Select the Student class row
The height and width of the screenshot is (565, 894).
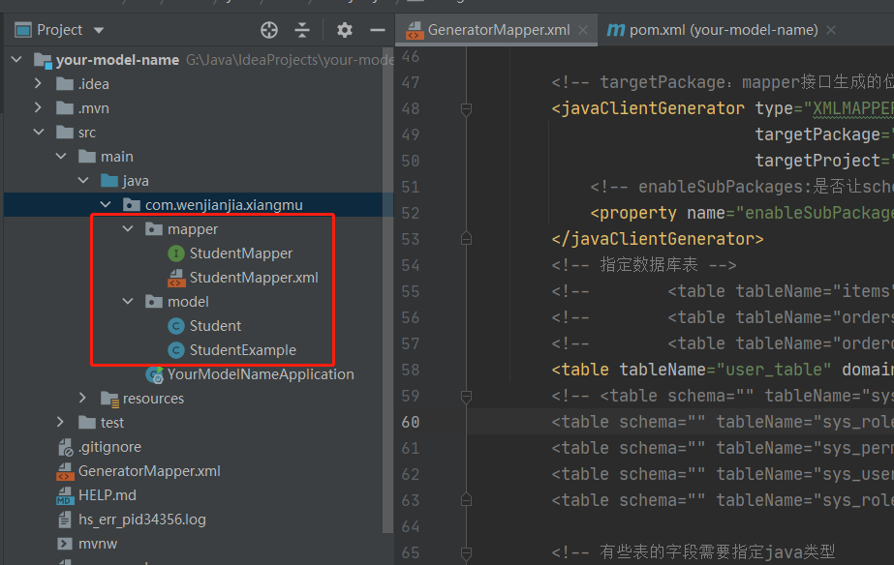[x=199, y=326]
